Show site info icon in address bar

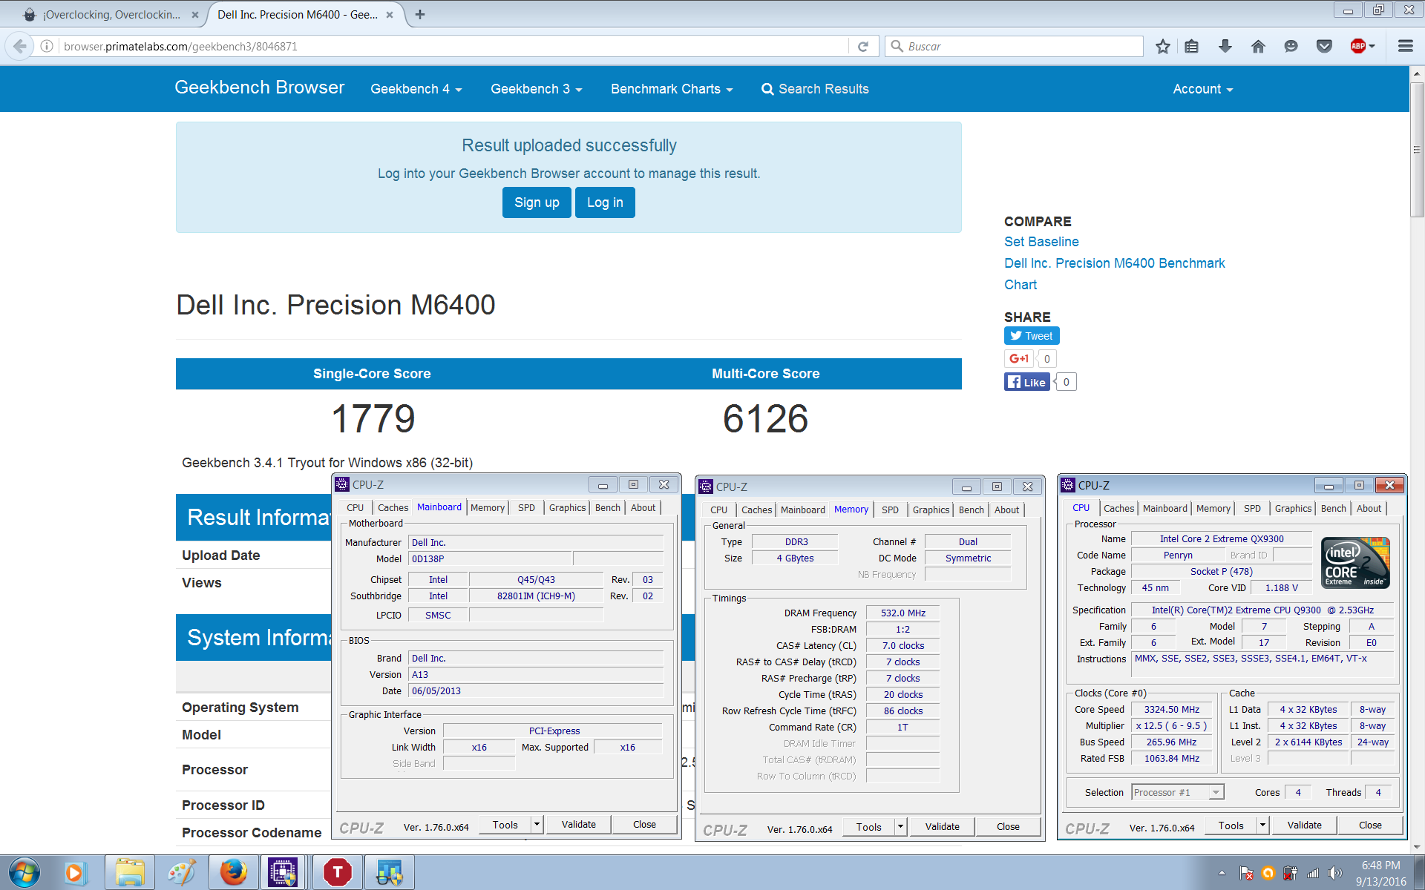pos(47,46)
